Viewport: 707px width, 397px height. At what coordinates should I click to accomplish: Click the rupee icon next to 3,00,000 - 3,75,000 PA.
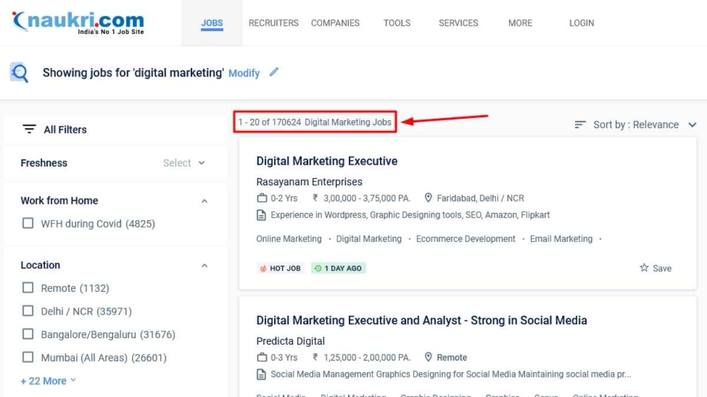click(316, 198)
